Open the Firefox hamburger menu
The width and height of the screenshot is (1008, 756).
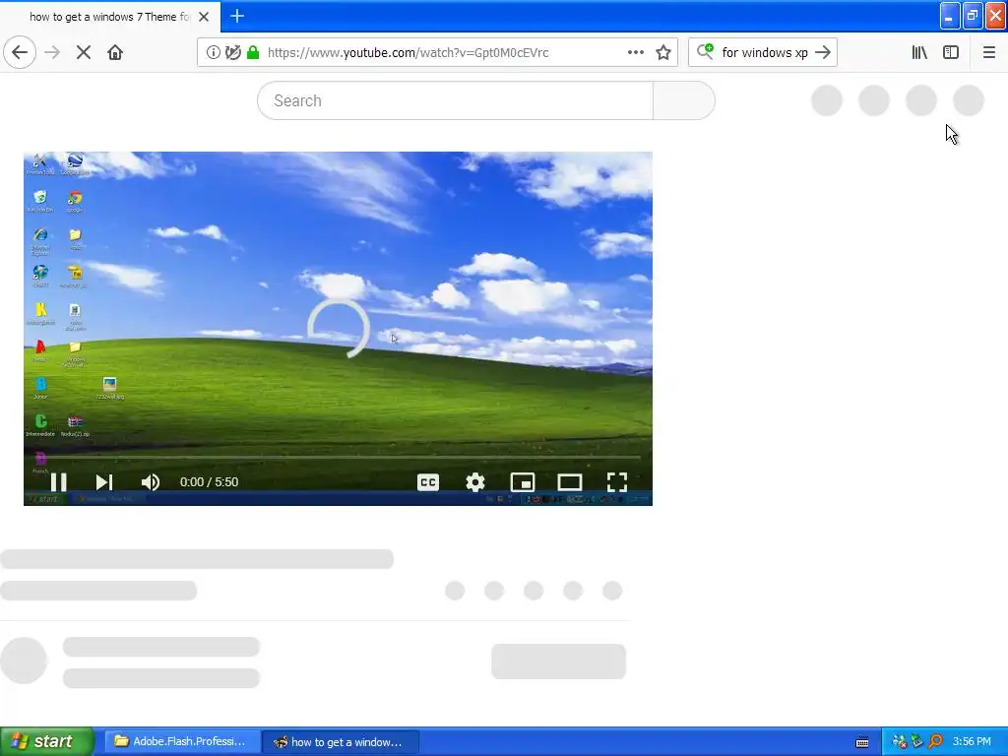989,53
